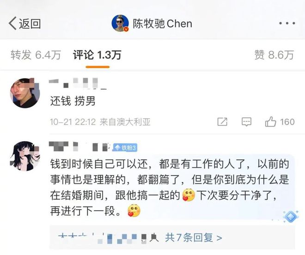This screenshot has width=305, height=255.
Task: Open the 赞 8.6万 likes tab
Action: point(274,55)
